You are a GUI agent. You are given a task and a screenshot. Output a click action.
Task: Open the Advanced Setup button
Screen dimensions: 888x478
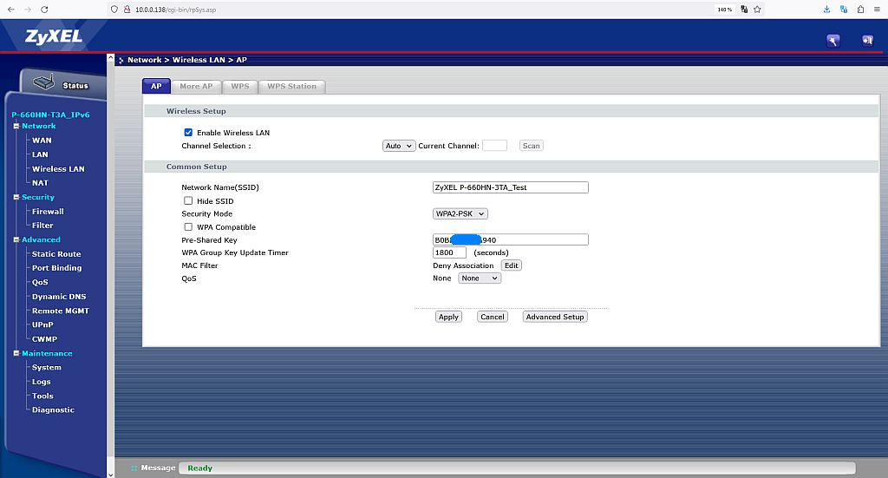[x=555, y=317]
